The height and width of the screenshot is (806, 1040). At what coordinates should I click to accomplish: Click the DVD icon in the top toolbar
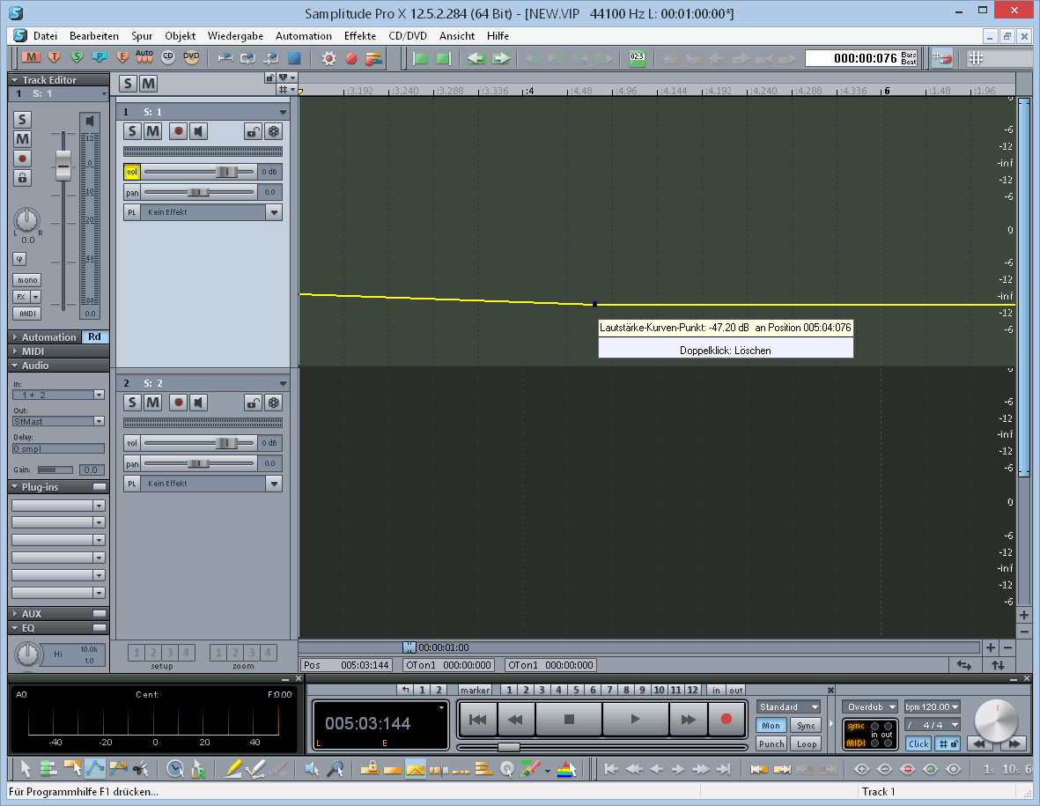(191, 58)
